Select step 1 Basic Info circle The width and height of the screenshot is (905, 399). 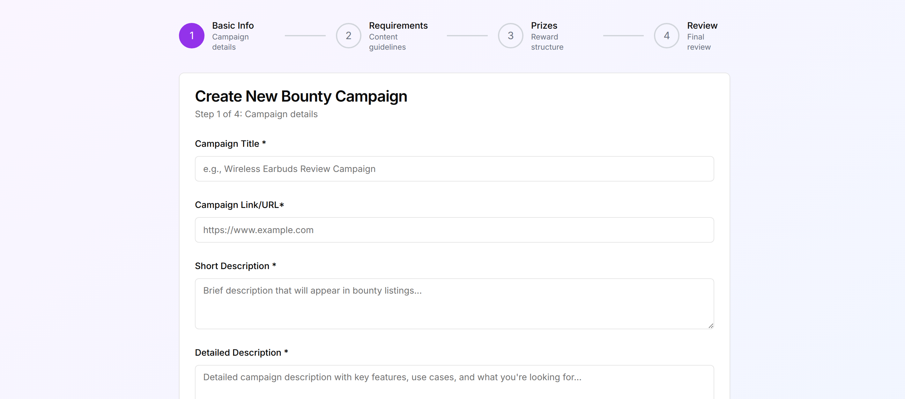click(191, 35)
